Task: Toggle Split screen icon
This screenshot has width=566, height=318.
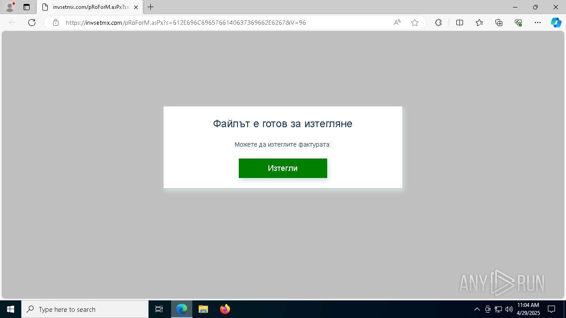Action: 459,23
